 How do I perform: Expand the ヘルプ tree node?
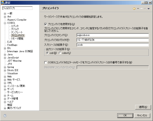pos(5,102)
